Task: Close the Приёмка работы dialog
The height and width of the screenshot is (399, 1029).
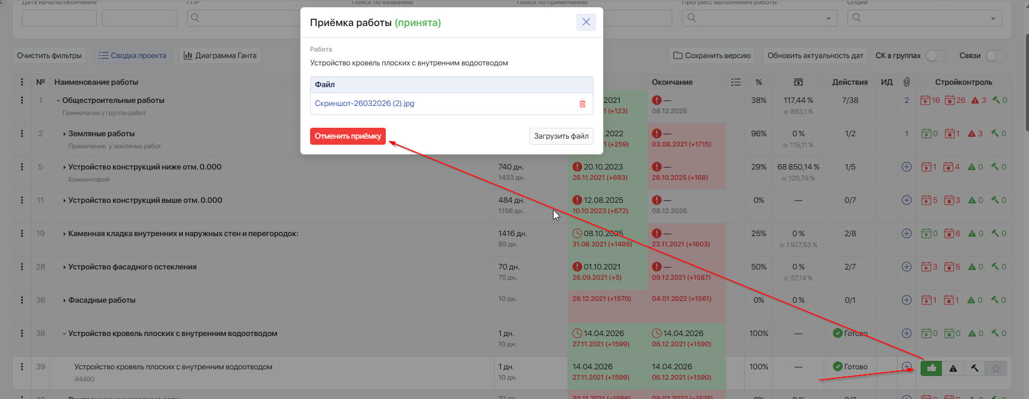Action: click(586, 22)
